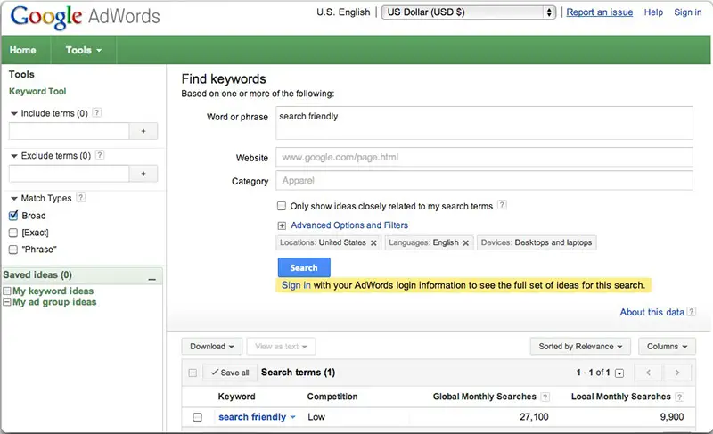Open help icon next to Include terms
The height and width of the screenshot is (434, 713).
click(97, 112)
